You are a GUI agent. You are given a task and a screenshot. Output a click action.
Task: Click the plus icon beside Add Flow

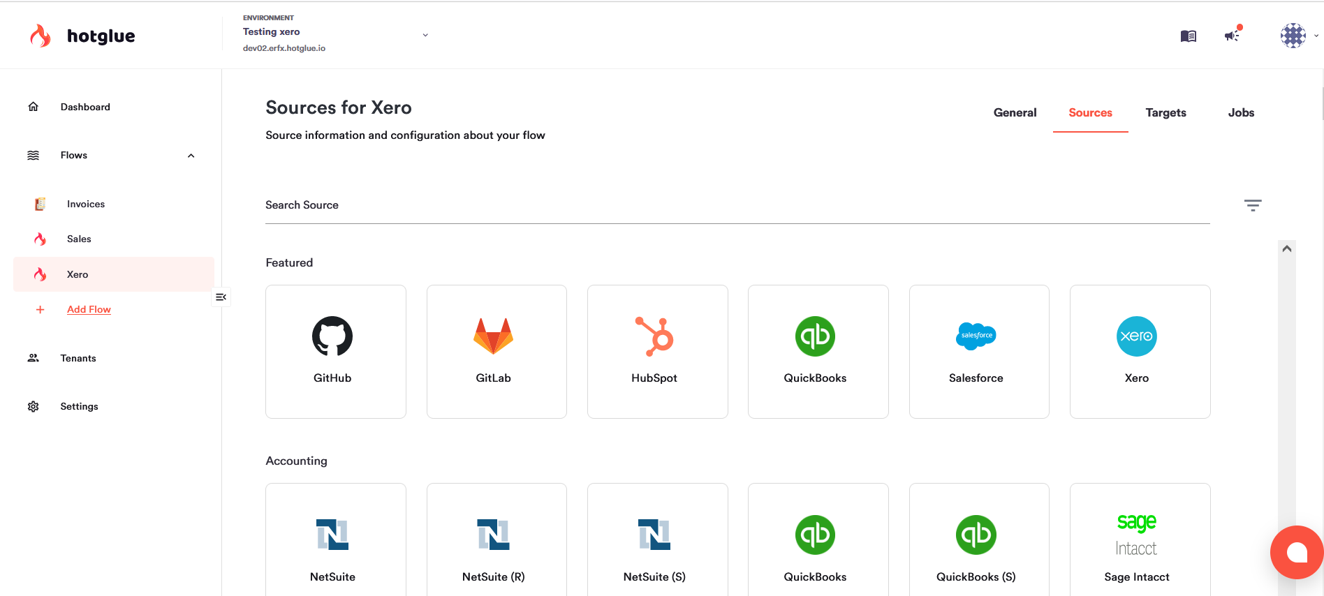coord(40,309)
